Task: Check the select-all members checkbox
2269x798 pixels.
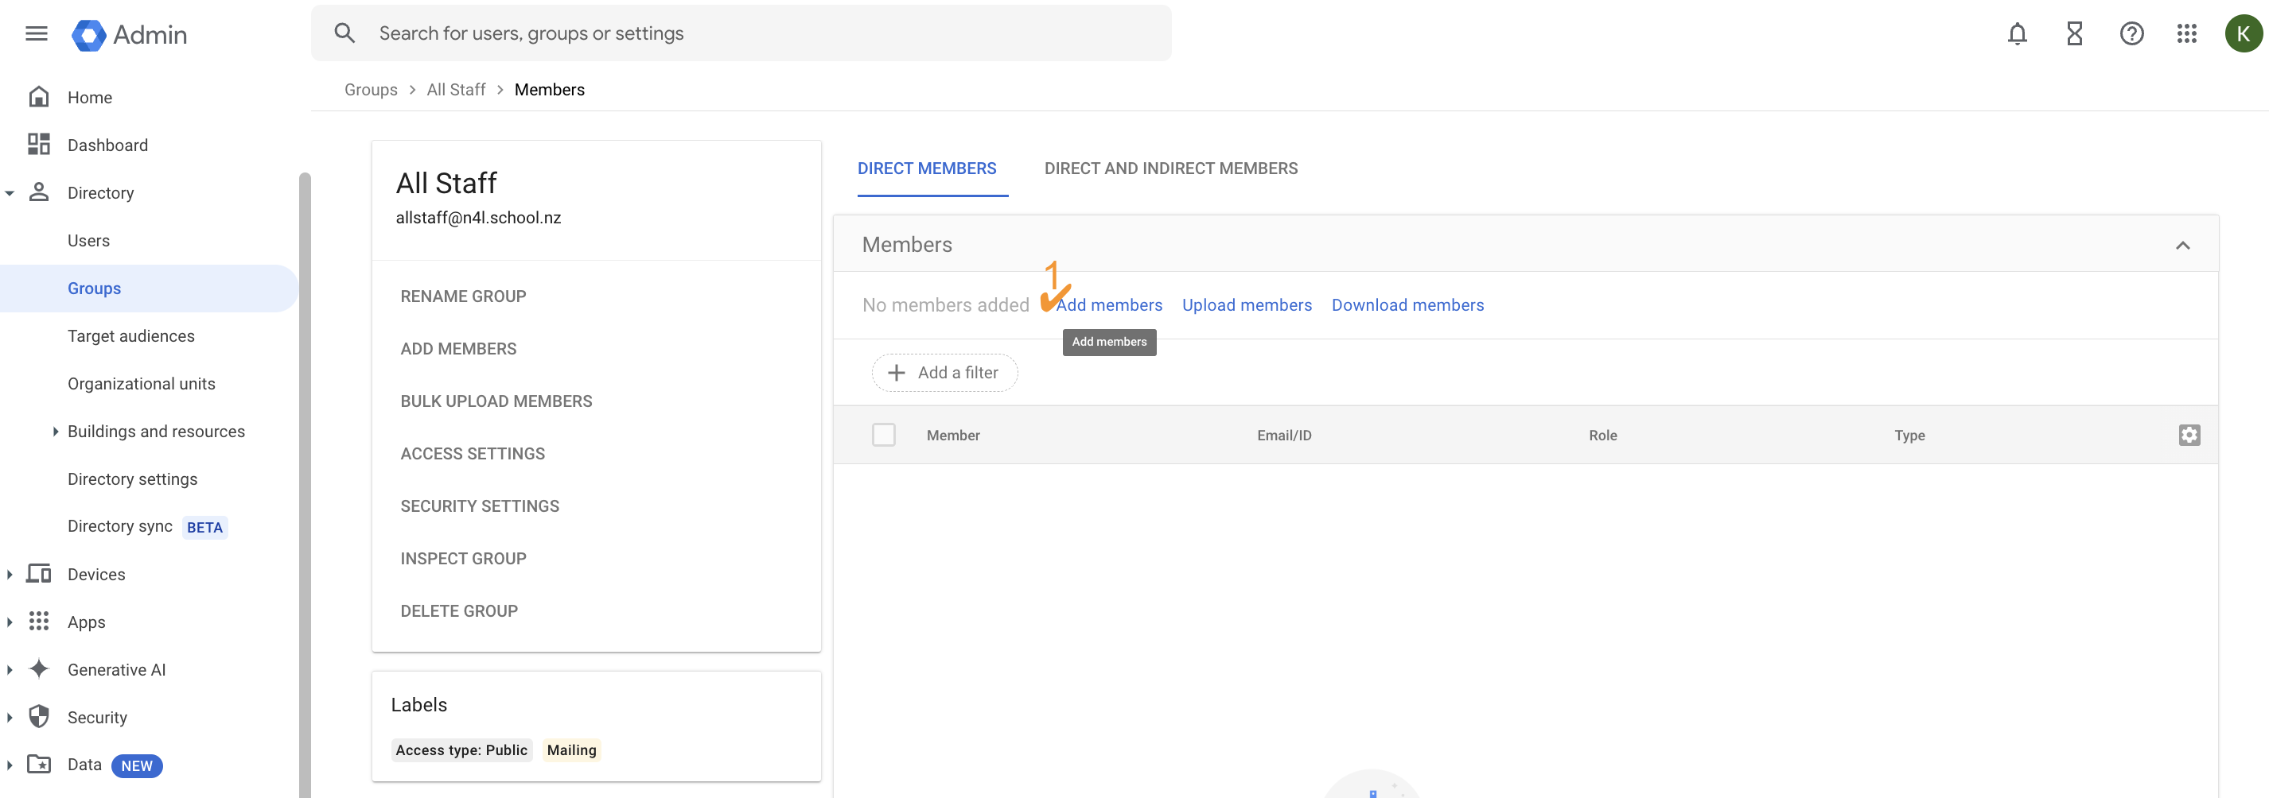Action: 883,434
